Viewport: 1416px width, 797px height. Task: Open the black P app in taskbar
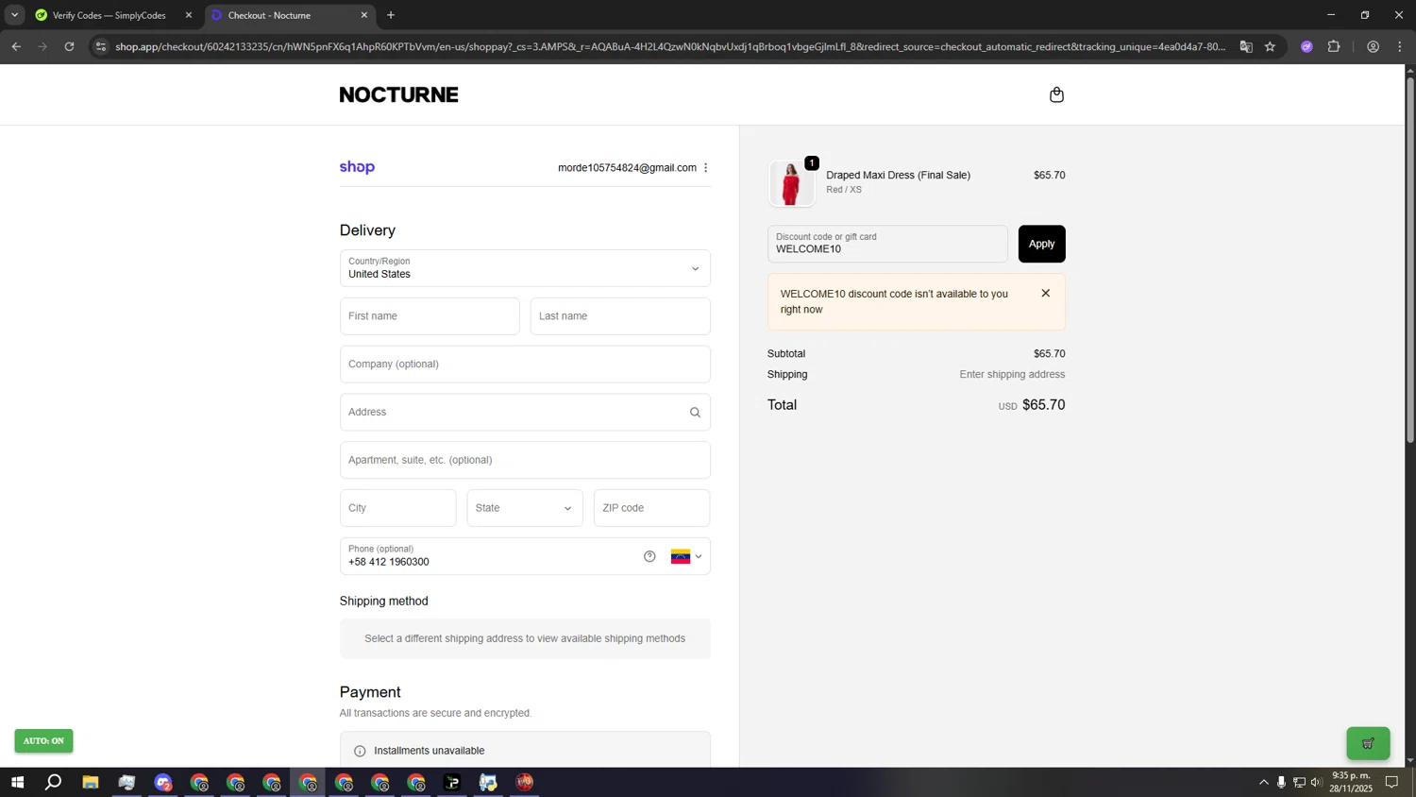[452, 782]
